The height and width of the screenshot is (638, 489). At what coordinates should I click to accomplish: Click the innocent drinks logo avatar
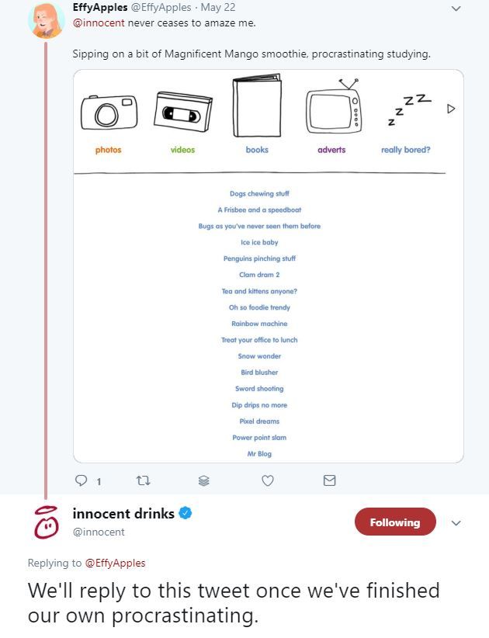(x=47, y=523)
